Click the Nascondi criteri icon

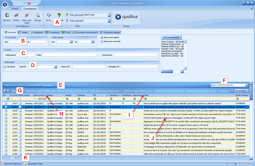click(27, 15)
